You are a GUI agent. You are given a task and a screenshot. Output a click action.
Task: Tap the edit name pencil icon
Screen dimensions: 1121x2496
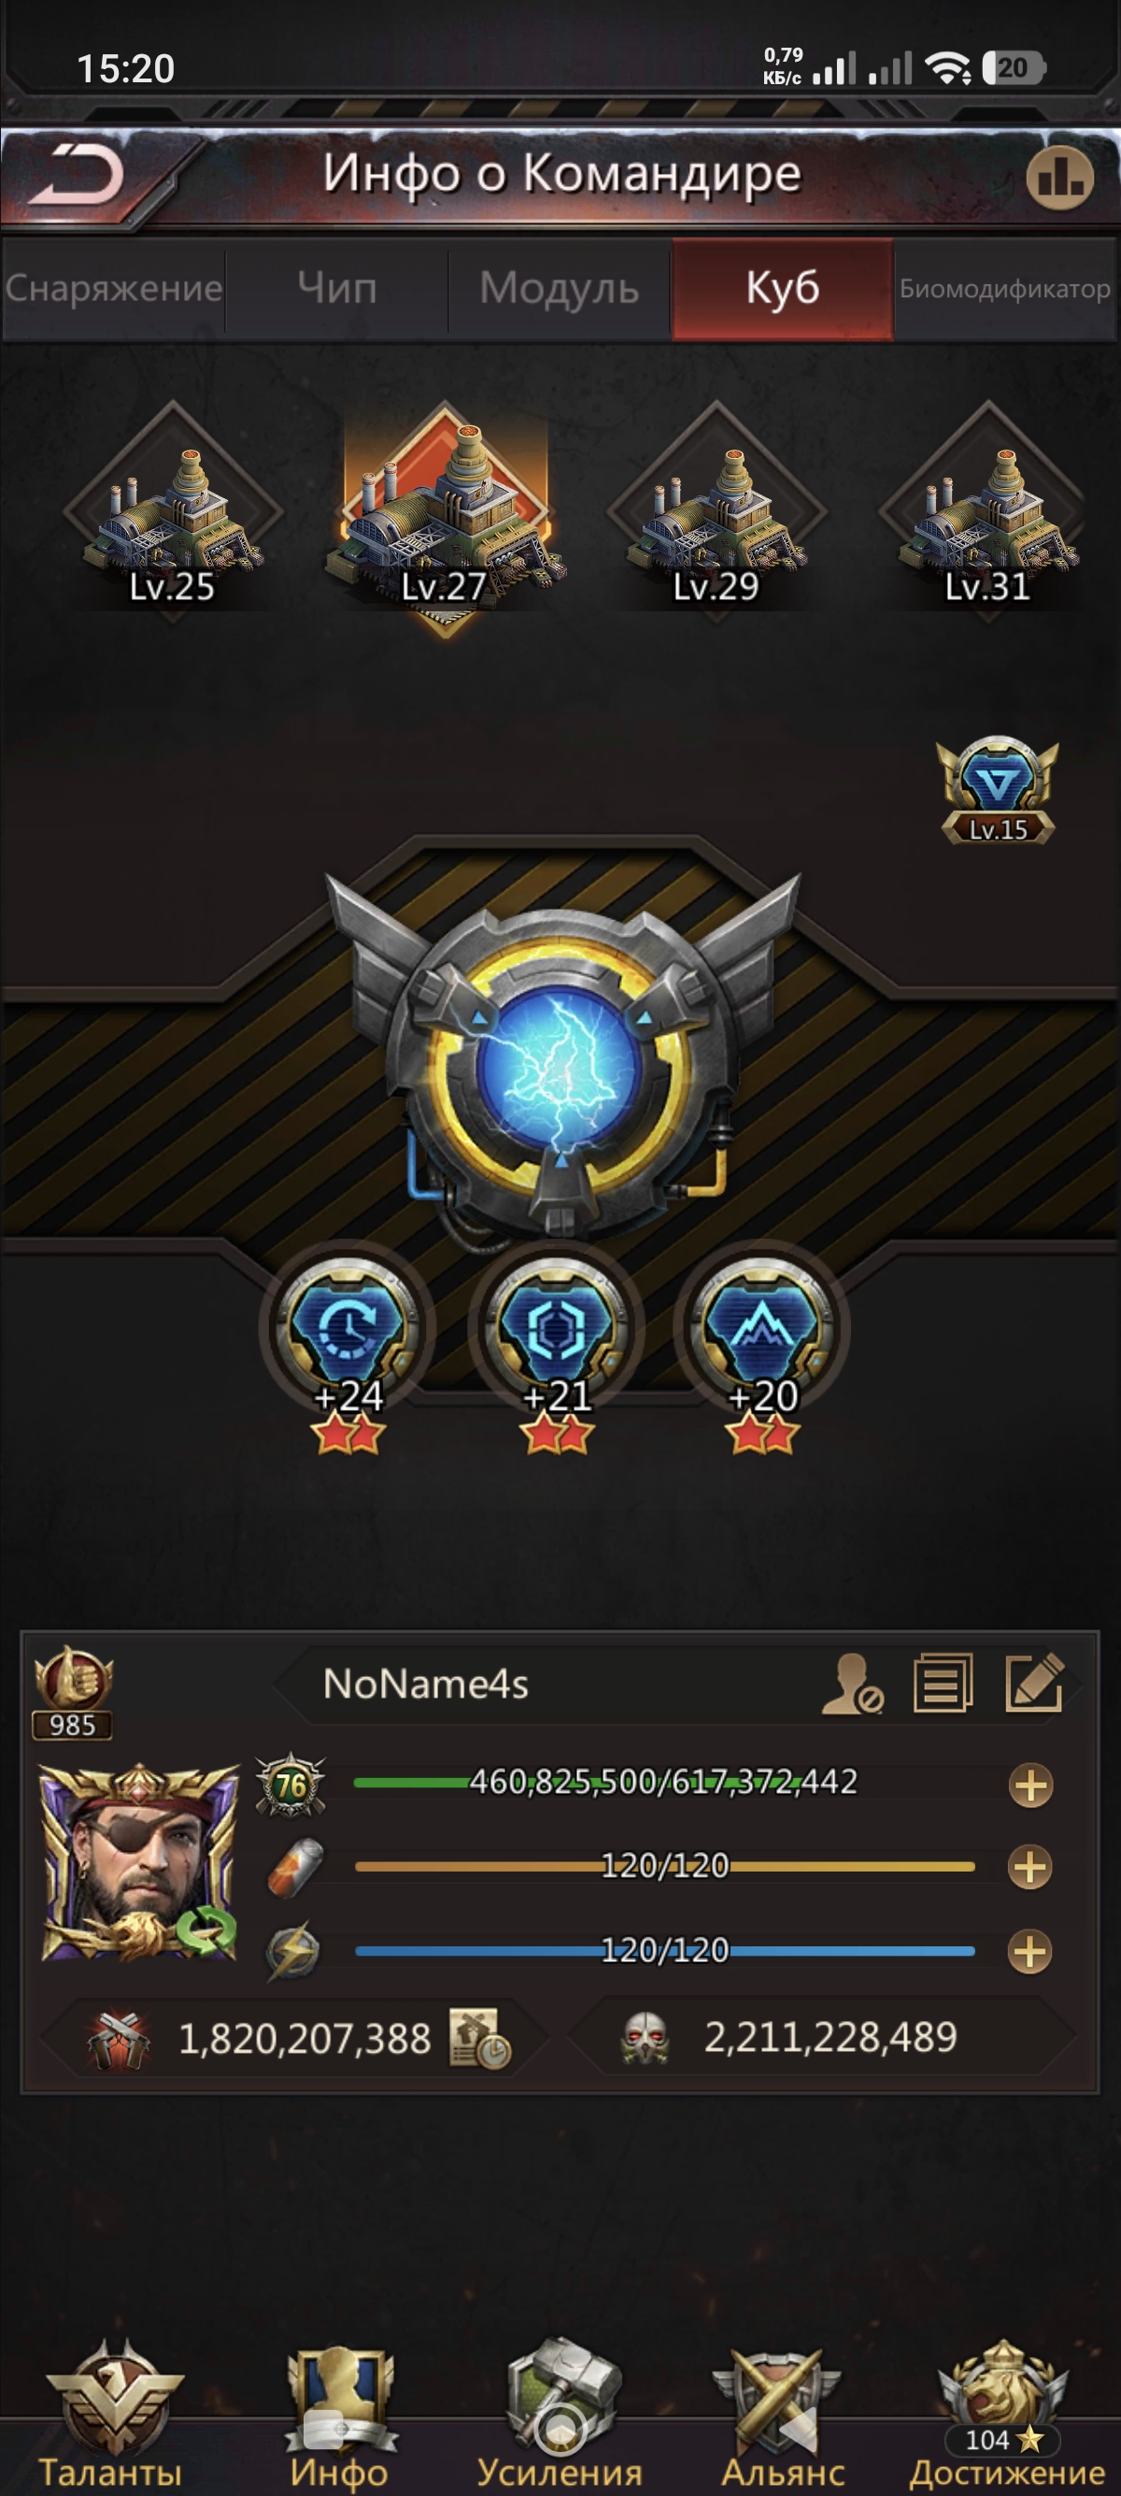[1035, 1683]
